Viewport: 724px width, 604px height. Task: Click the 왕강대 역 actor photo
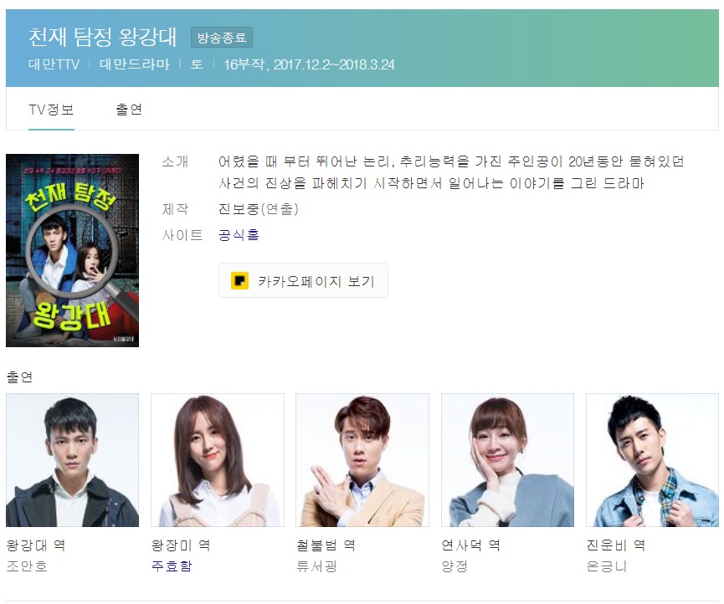73,460
